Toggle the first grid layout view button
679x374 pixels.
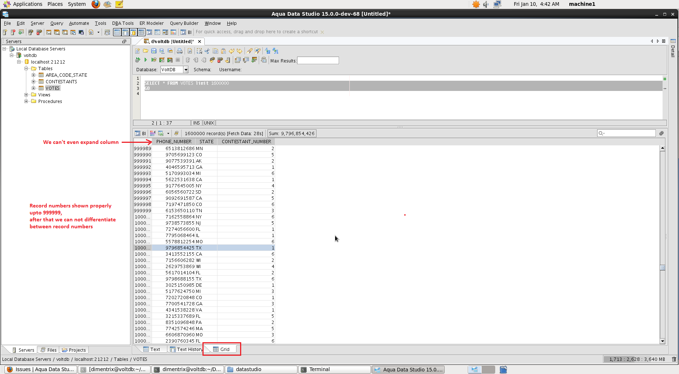117,32
